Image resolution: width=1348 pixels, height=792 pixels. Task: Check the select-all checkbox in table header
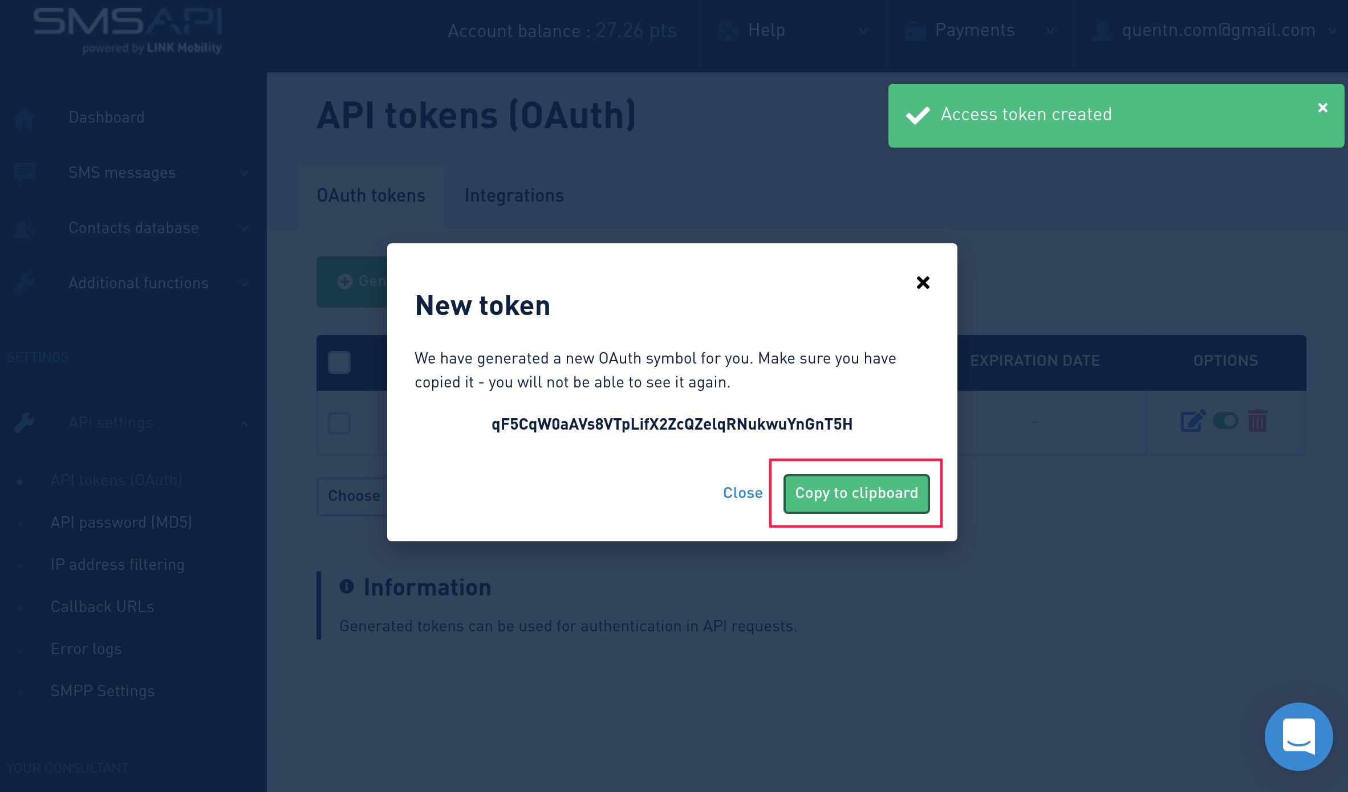click(x=339, y=362)
